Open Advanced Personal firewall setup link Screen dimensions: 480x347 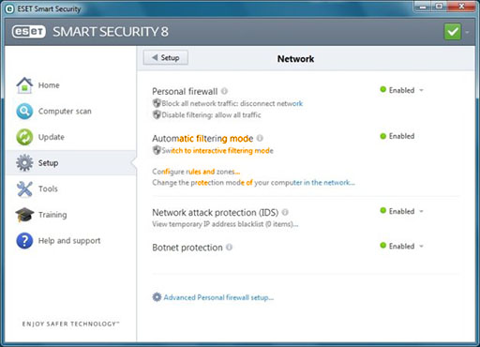click(218, 297)
